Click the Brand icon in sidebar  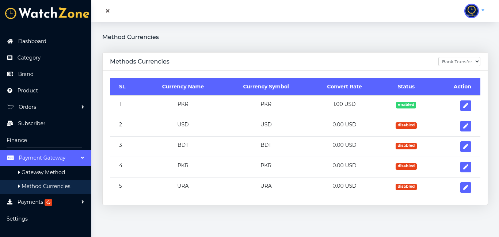[x=10, y=74]
